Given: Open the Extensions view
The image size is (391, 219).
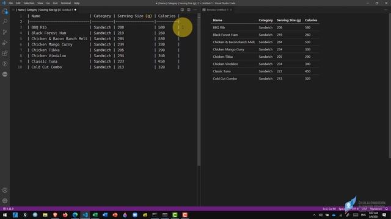Looking at the screenshot, I should click(5, 53).
